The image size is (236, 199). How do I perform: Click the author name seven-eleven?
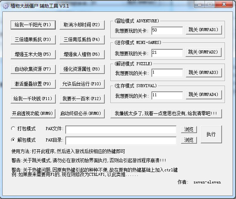(207, 182)
